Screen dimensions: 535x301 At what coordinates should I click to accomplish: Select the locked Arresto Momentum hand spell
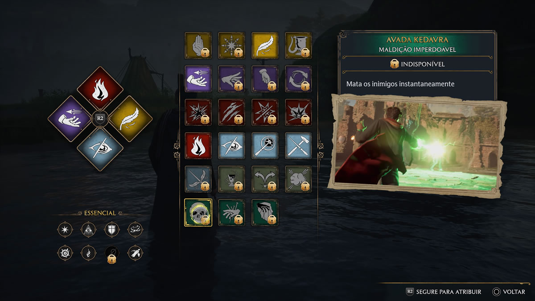(198, 45)
